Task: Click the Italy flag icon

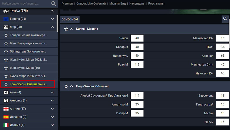Action: 6,125
